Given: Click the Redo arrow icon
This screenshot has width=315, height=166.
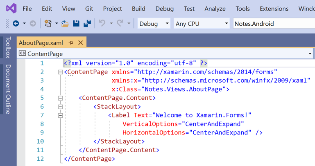Looking at the screenshot, I should tap(120, 24).
